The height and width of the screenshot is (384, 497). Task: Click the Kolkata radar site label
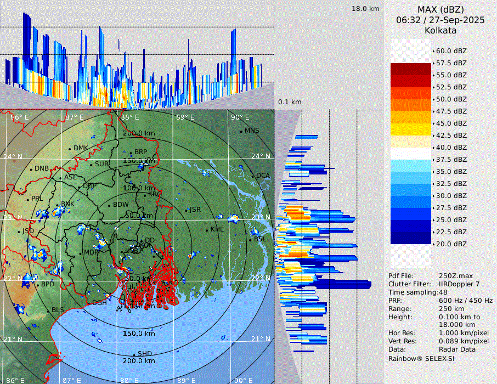[440, 30]
